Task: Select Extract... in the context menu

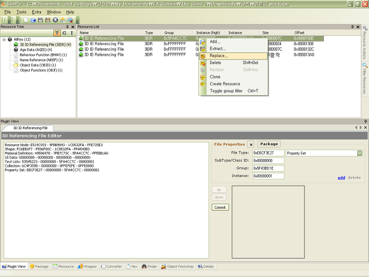Action: [x=217, y=49]
